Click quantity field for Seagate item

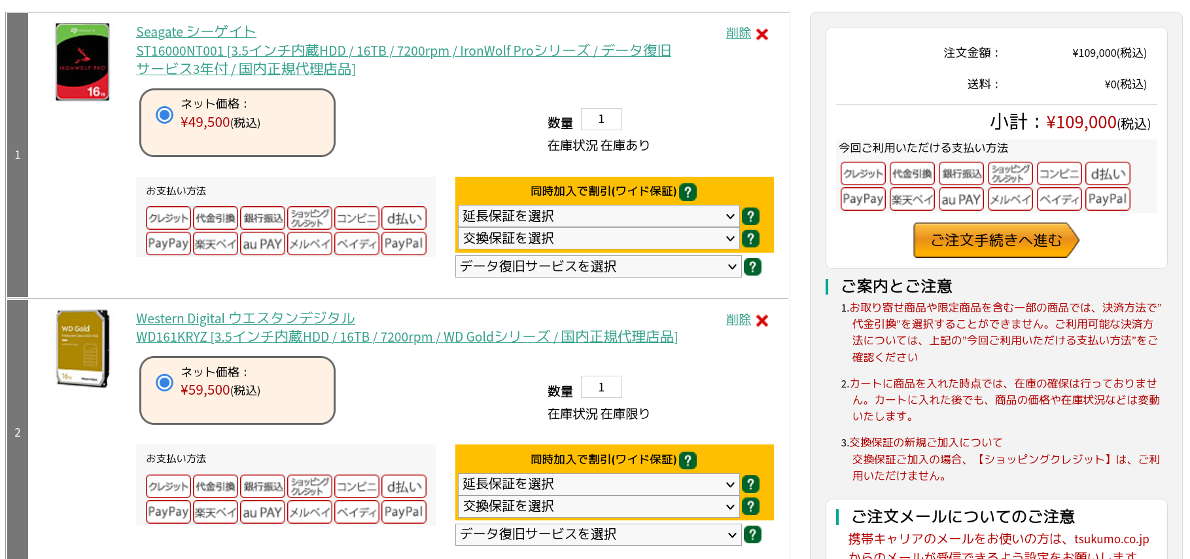(x=601, y=119)
